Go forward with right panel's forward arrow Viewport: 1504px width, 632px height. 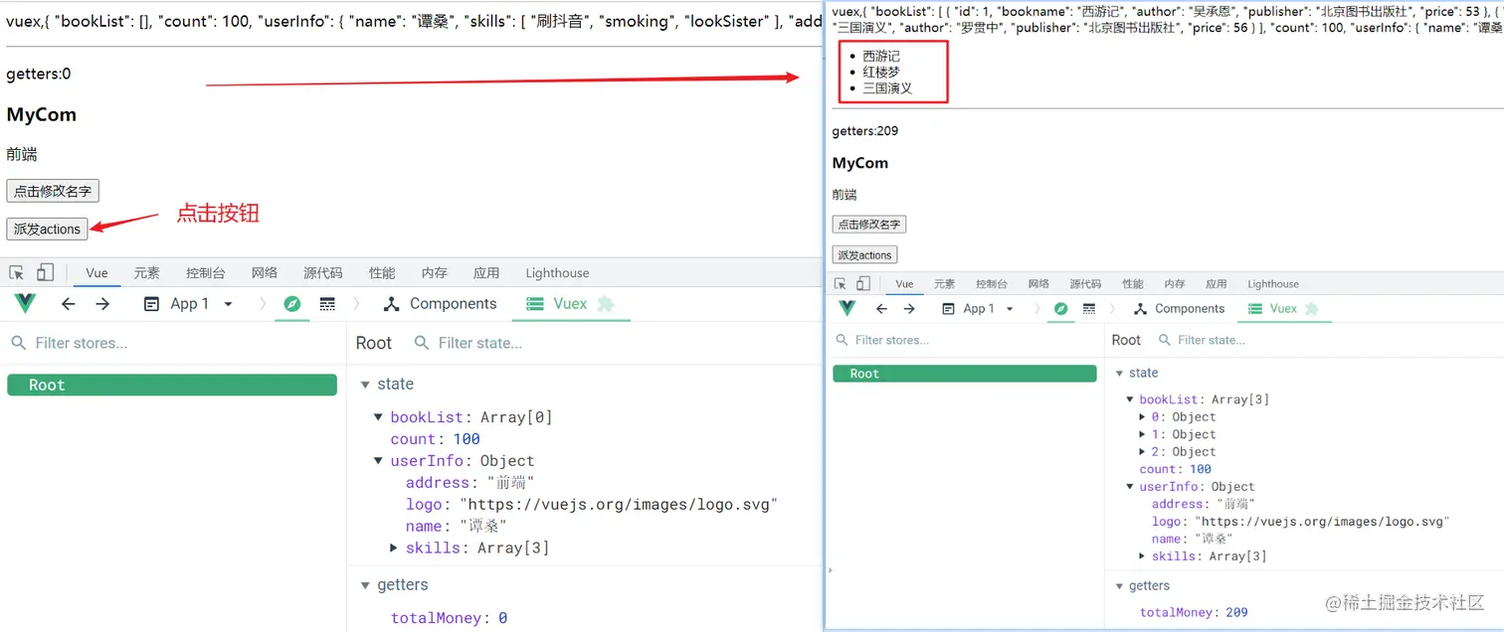(909, 309)
